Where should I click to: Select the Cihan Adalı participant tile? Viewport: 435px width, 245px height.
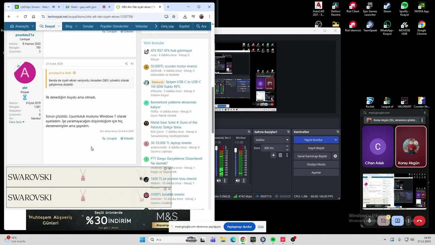[378, 146]
